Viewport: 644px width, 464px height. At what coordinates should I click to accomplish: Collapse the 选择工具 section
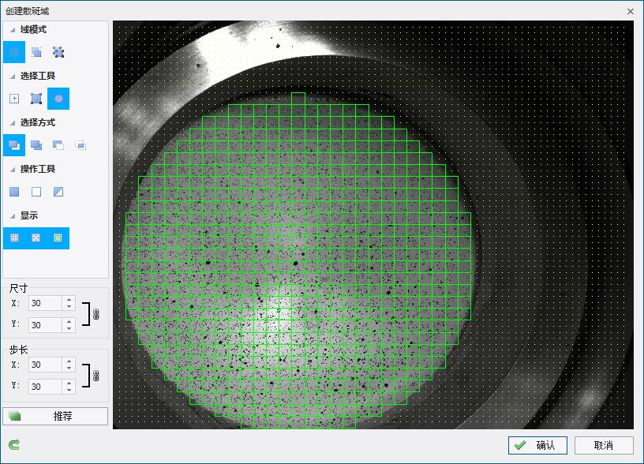point(13,77)
